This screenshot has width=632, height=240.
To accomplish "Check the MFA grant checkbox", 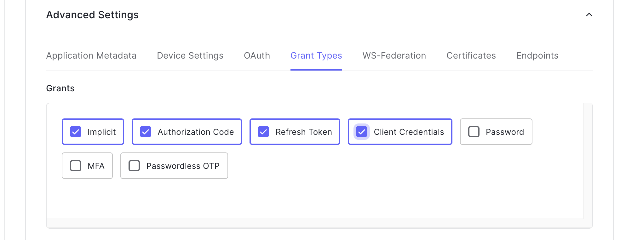I will coord(76,166).
